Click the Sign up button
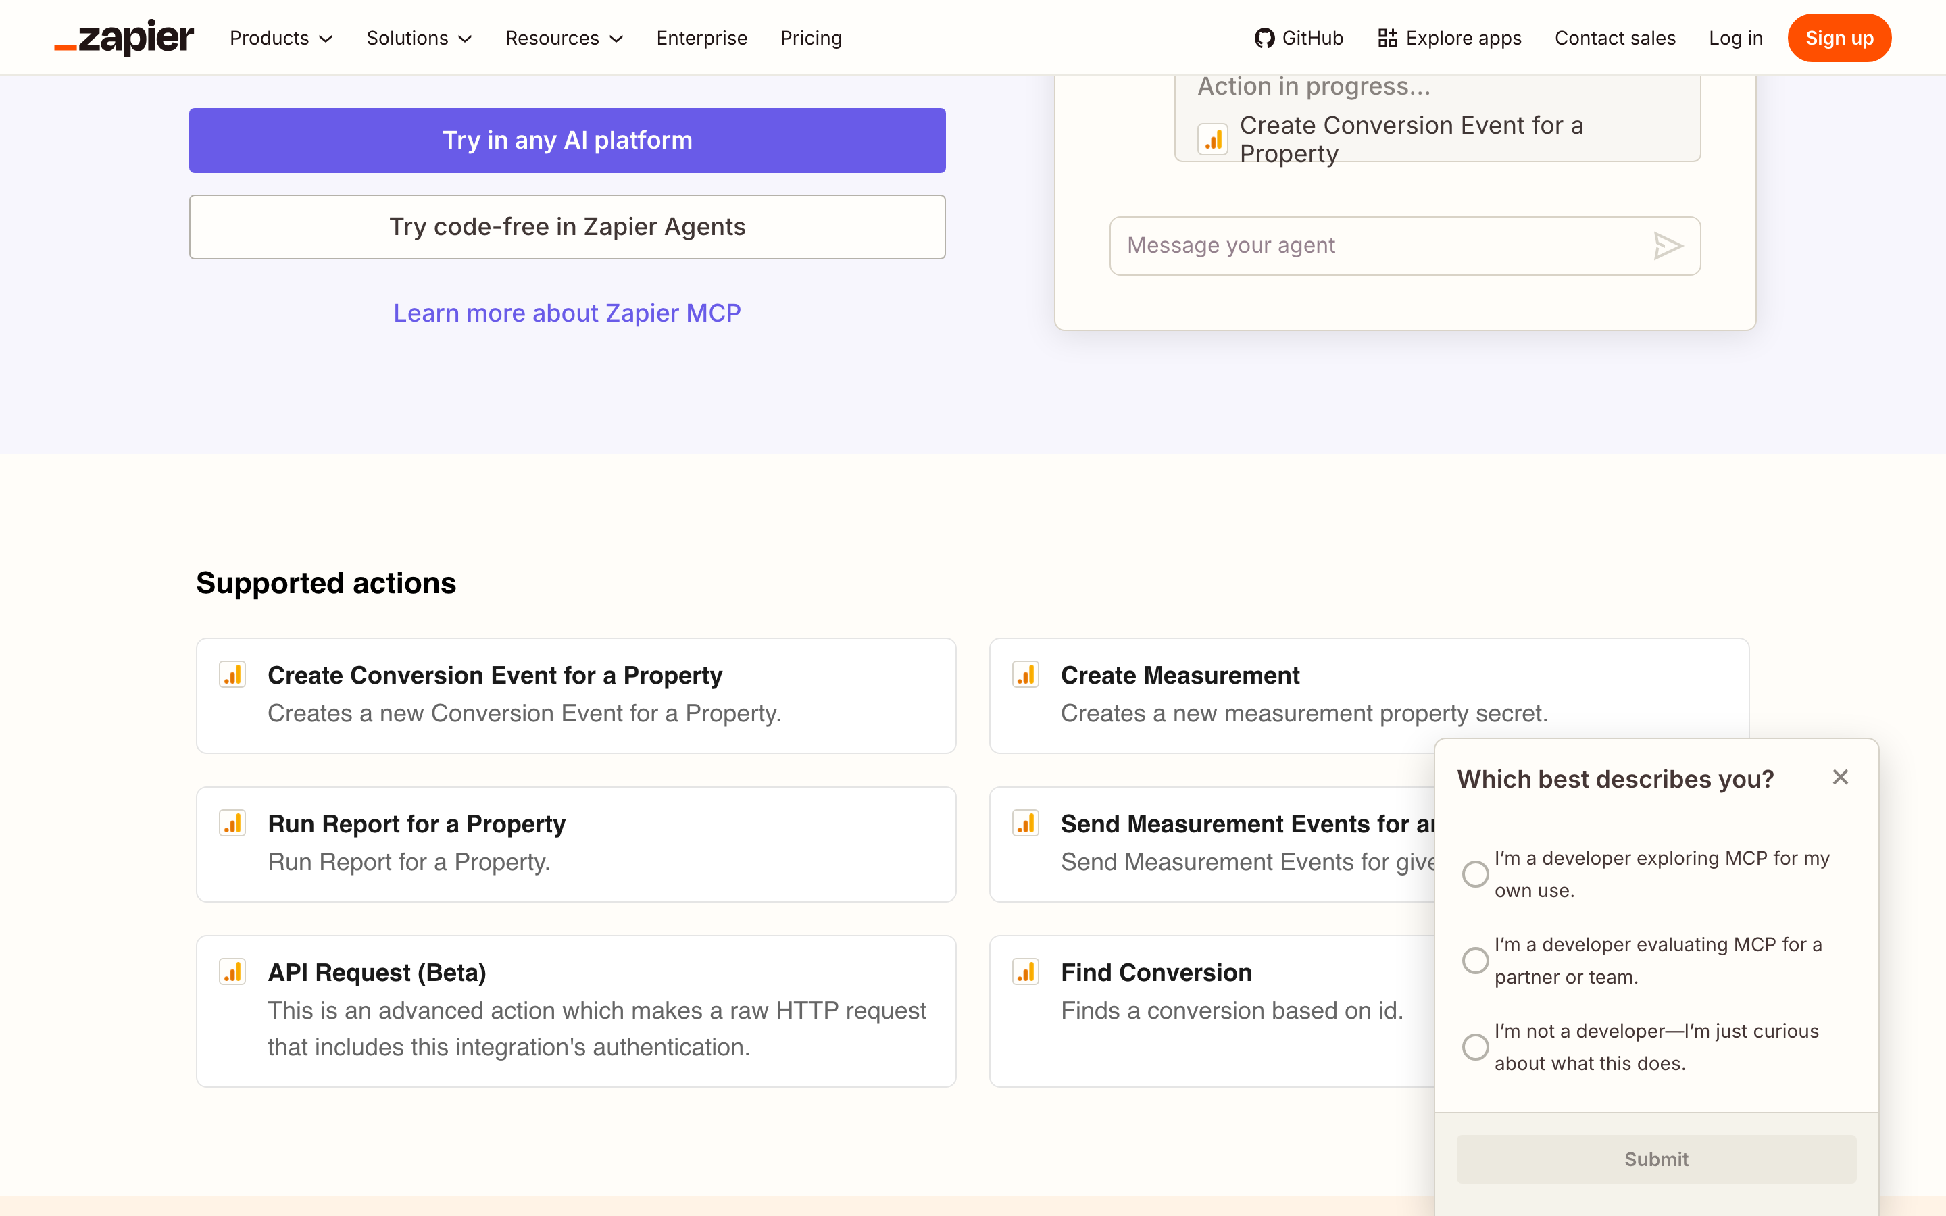 click(1839, 38)
